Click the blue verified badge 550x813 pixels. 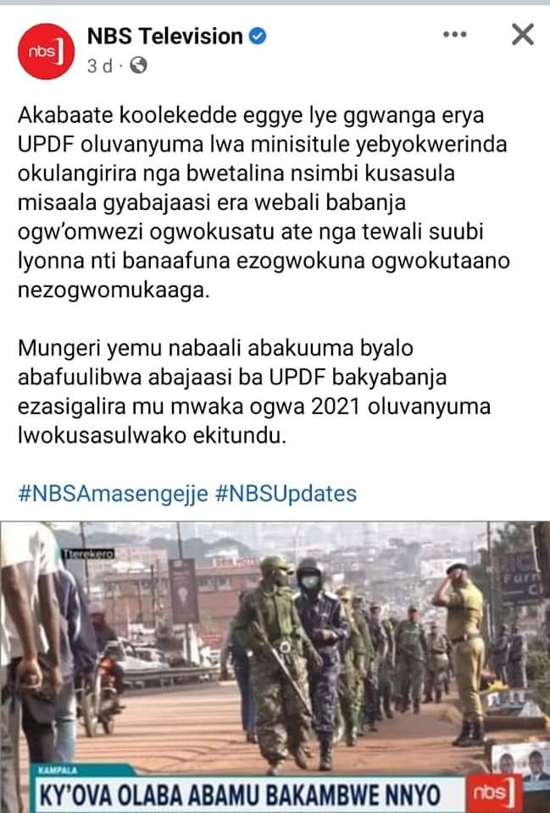click(x=258, y=36)
